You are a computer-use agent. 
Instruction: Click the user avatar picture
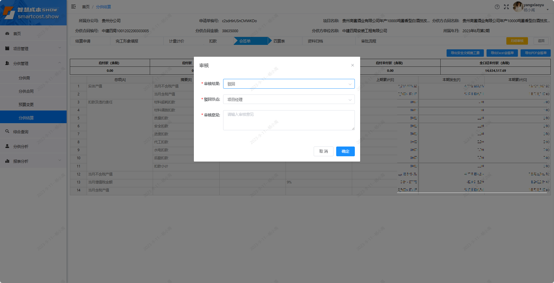pyautogui.click(x=518, y=7)
